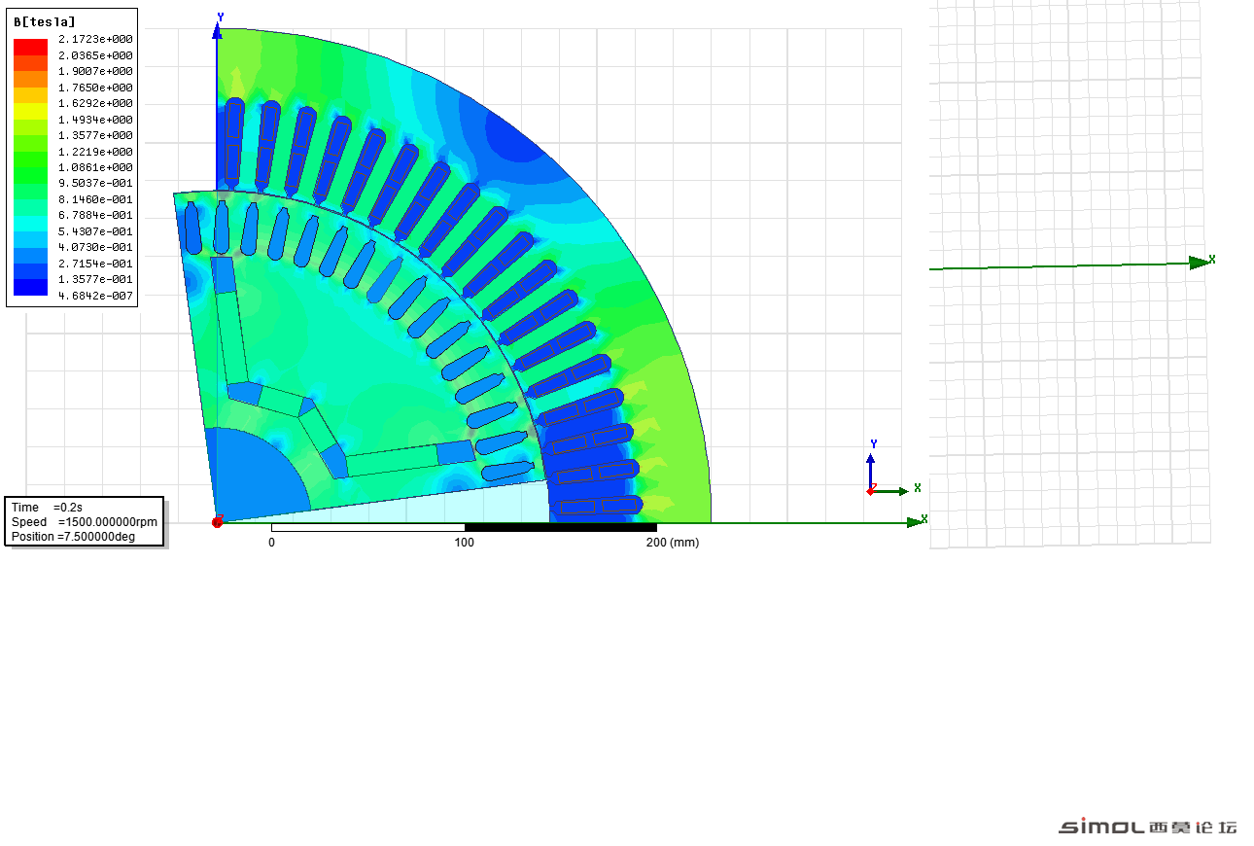1254x846 pixels.
Task: Select legend value 6.7884e-001
Action: click(x=95, y=215)
